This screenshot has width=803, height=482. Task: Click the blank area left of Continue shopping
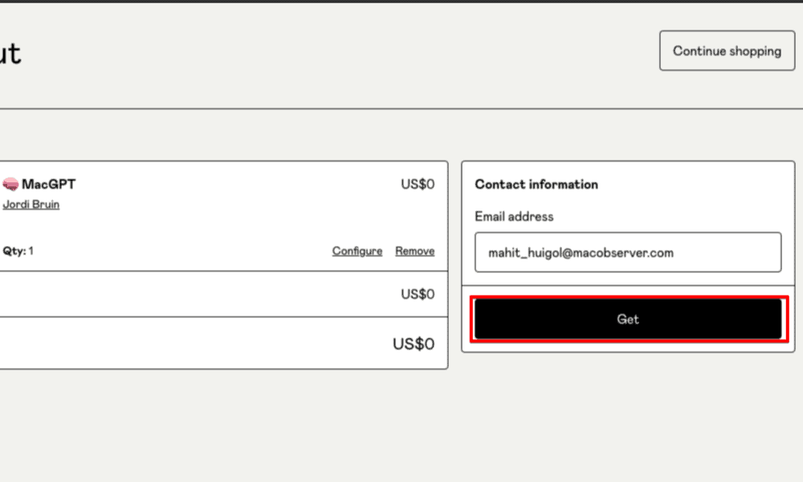coord(401,52)
